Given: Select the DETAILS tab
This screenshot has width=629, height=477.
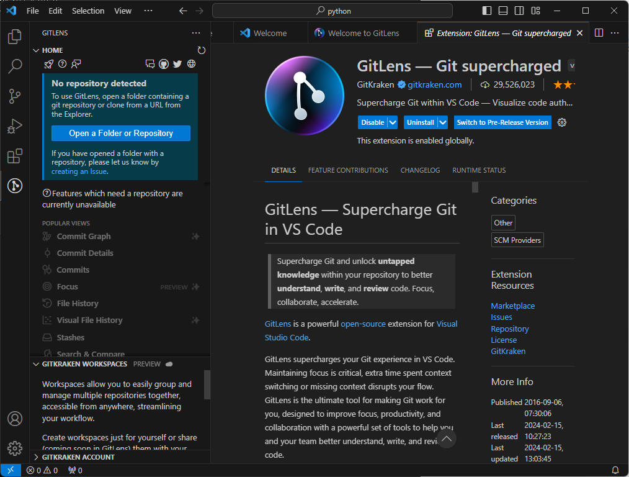Looking at the screenshot, I should tap(283, 170).
